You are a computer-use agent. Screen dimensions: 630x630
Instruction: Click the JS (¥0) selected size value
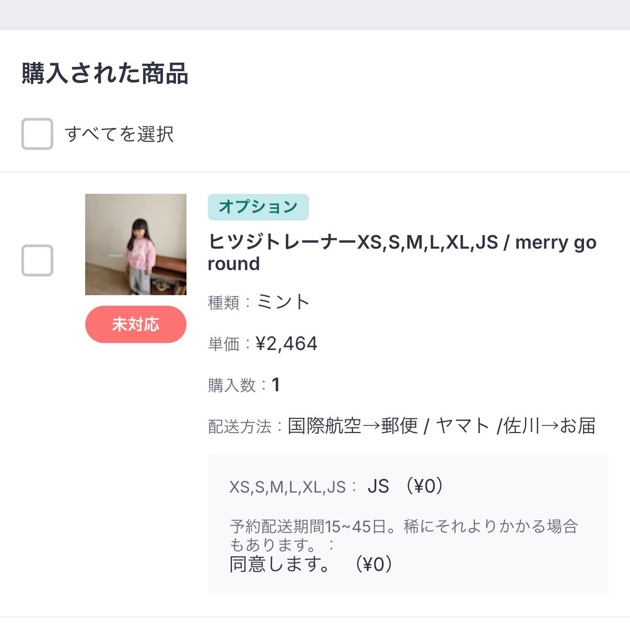tap(406, 486)
